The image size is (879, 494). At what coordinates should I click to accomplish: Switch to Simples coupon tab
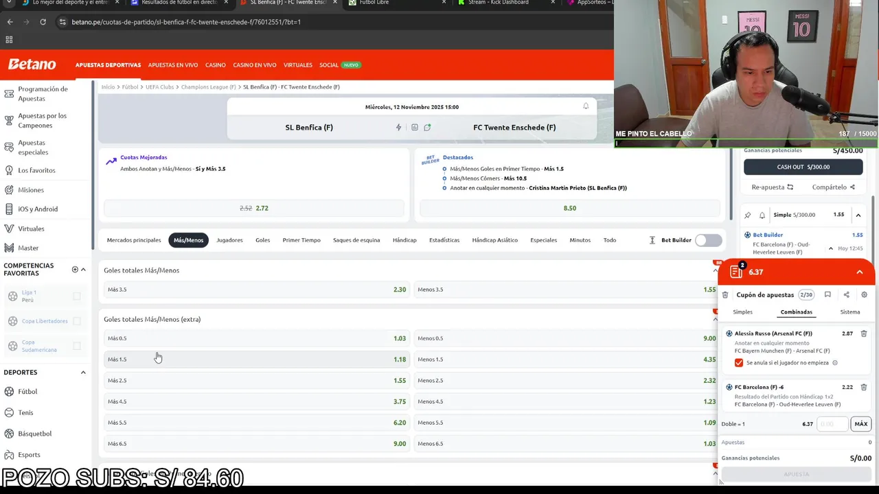click(742, 312)
